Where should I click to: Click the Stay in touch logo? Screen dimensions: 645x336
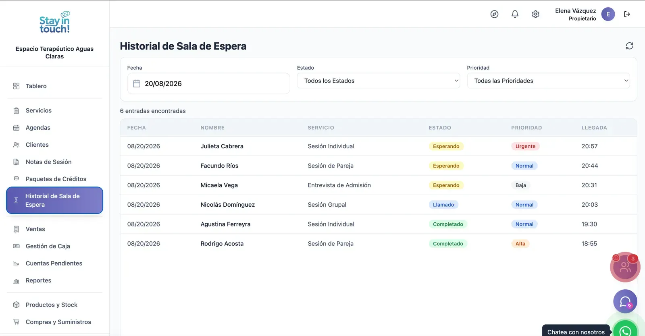pos(55,23)
